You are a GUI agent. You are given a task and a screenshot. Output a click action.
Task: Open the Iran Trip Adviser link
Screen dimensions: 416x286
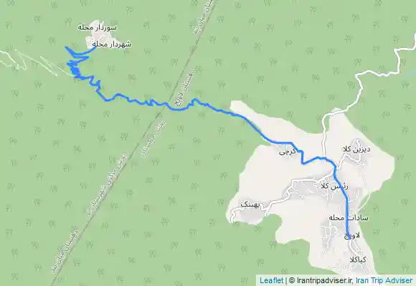coord(384,280)
